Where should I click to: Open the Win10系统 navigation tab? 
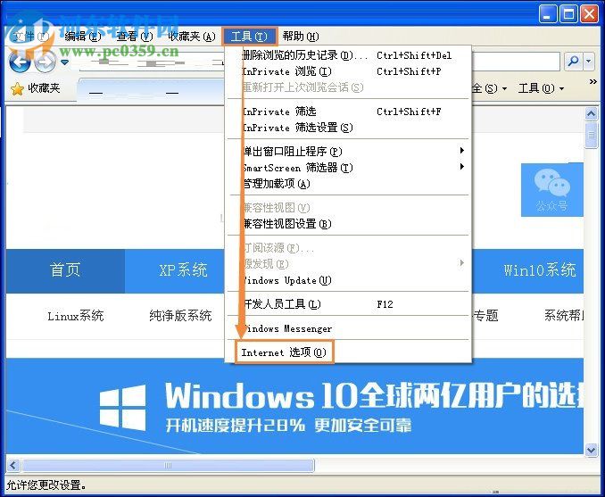pyautogui.click(x=539, y=270)
